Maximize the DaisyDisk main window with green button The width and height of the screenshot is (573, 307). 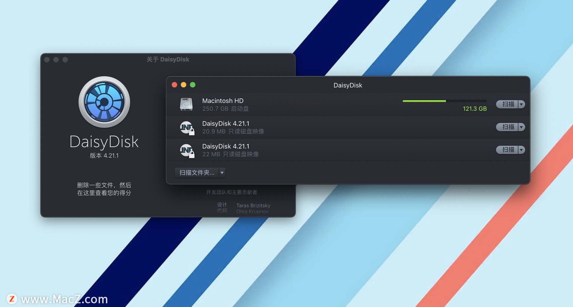[193, 85]
